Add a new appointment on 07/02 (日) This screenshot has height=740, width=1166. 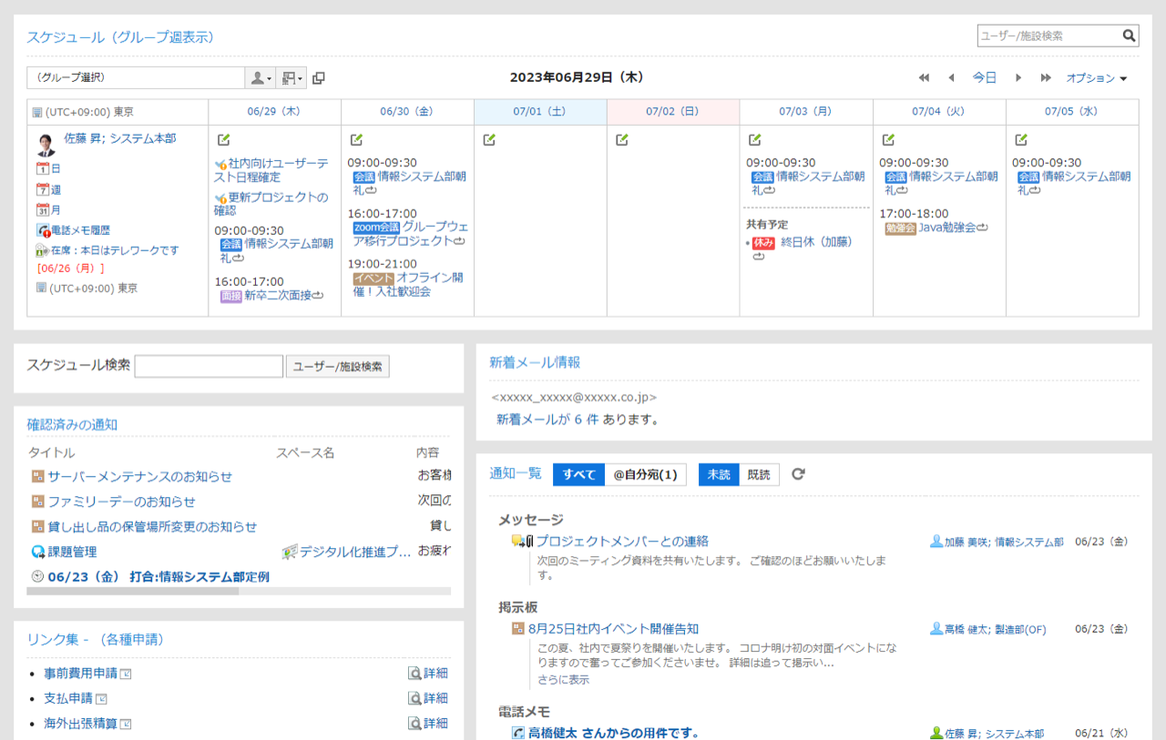[x=622, y=139]
